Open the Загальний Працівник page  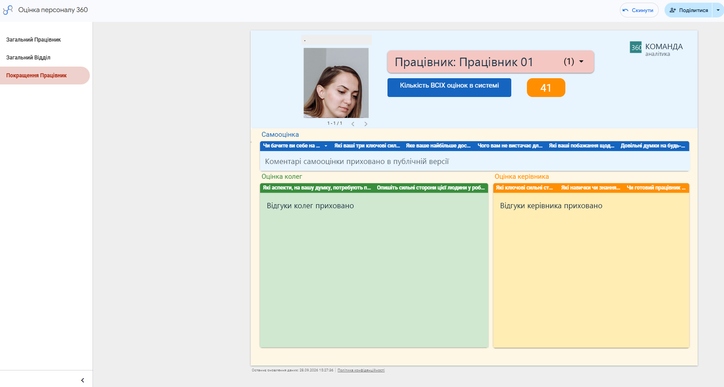click(x=34, y=40)
